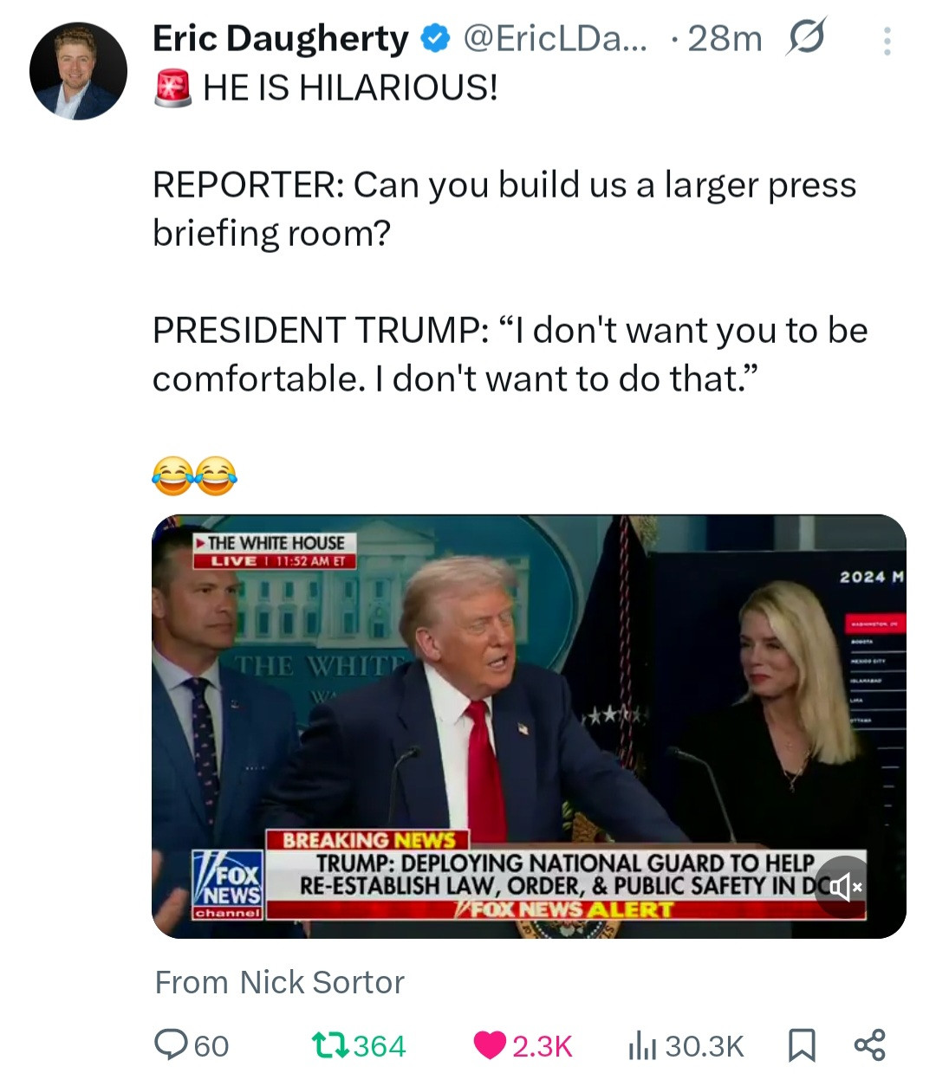
Task: Open Eric Daugherty's profile picture
Action: [x=78, y=71]
